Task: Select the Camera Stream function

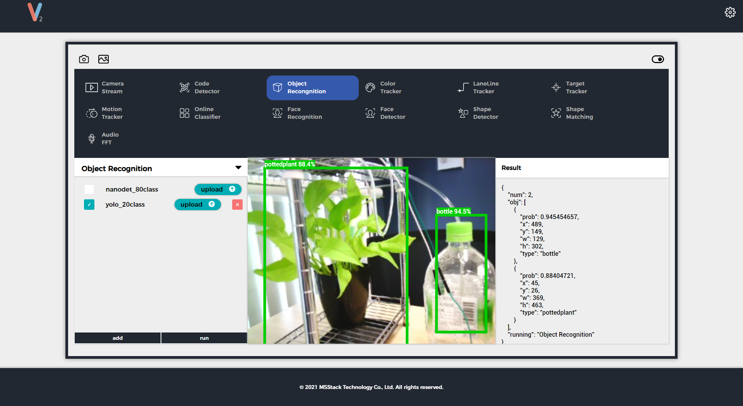Action: pos(105,87)
